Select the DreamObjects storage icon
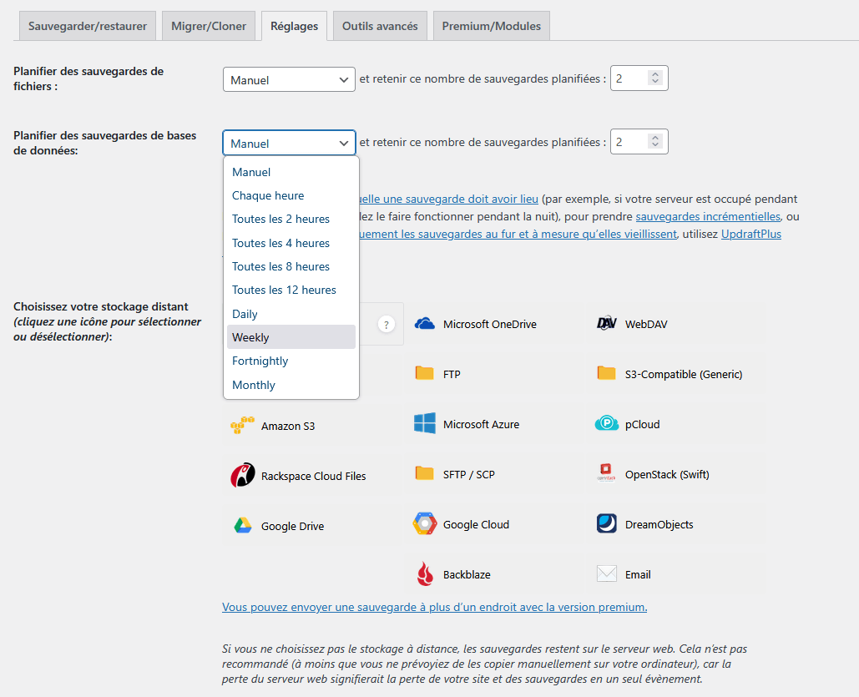Viewport: 859px width, 697px height. [x=607, y=524]
